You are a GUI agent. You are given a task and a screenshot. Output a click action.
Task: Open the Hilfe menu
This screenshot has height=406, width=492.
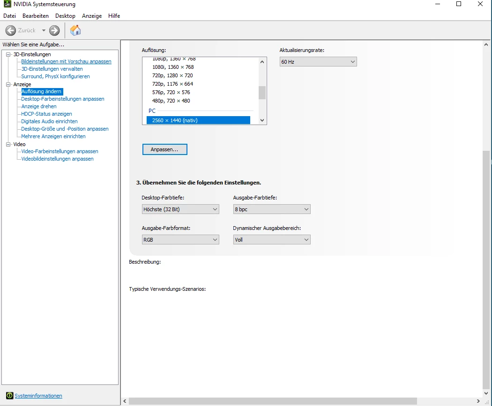point(114,15)
